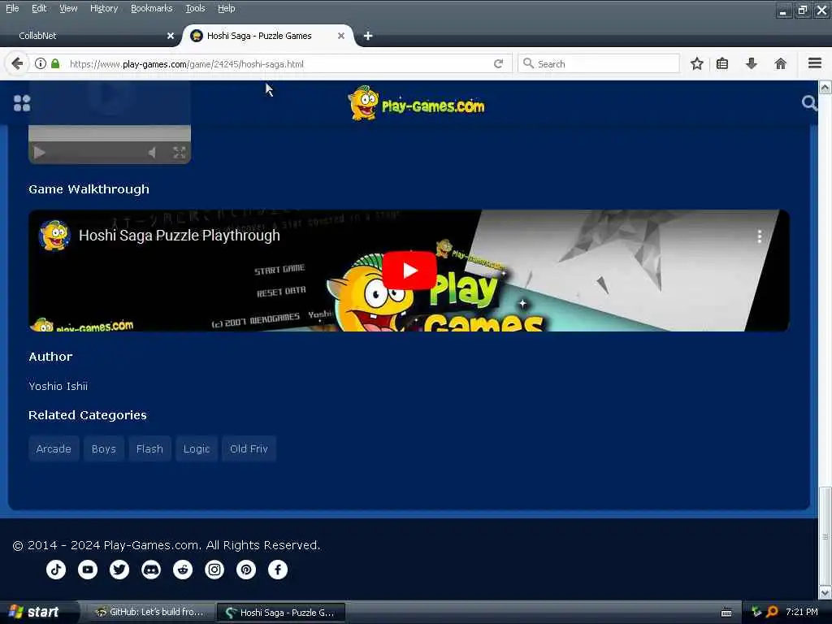Open the Old Friv category tag
Viewport: 832px width, 624px height.
tap(249, 448)
